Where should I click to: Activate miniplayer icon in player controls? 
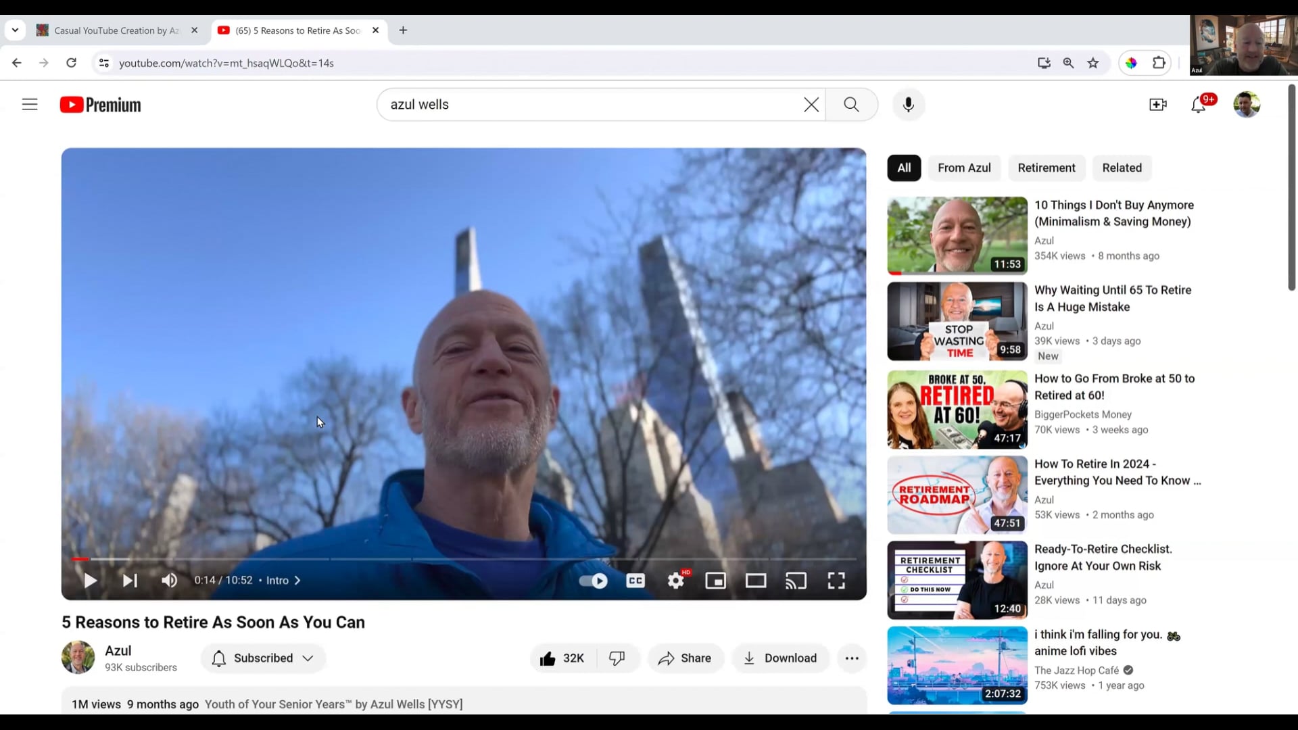point(715,581)
